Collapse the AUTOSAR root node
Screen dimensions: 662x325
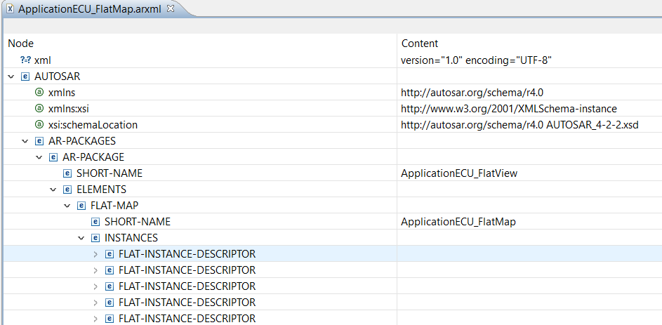(x=11, y=77)
